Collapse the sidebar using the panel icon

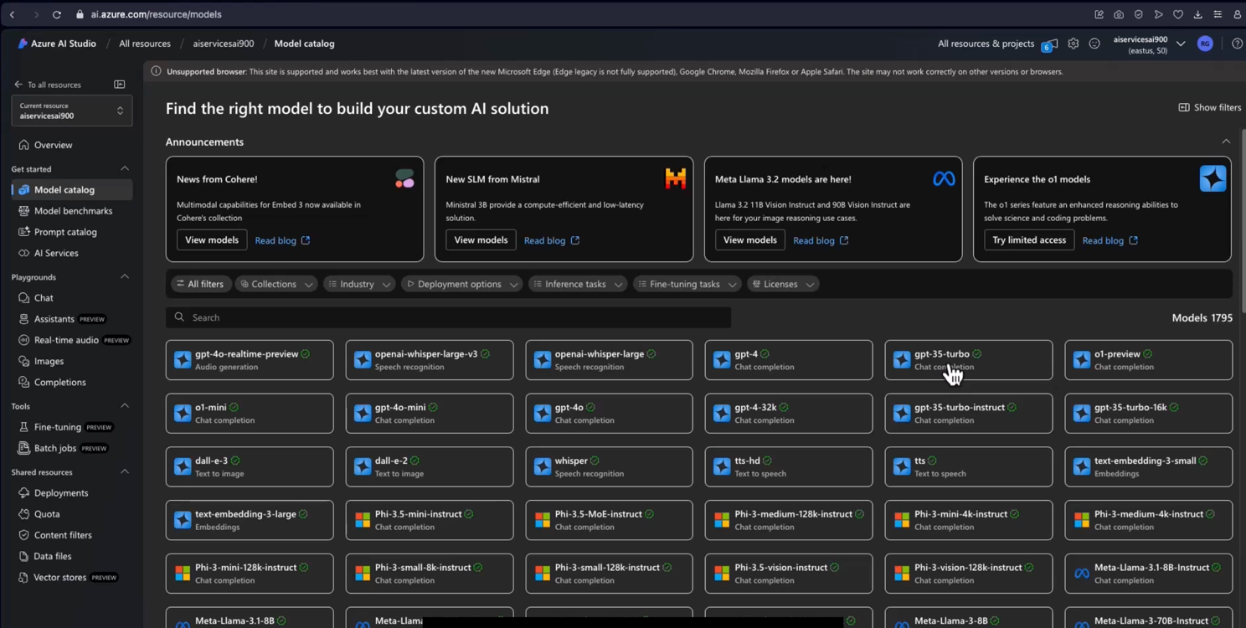120,85
